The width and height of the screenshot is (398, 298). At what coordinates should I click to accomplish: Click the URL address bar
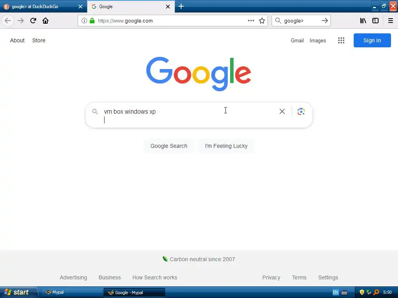pyautogui.click(x=173, y=21)
